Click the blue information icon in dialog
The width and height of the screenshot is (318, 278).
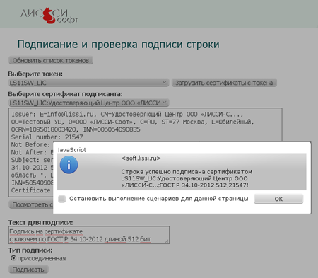(x=69, y=165)
